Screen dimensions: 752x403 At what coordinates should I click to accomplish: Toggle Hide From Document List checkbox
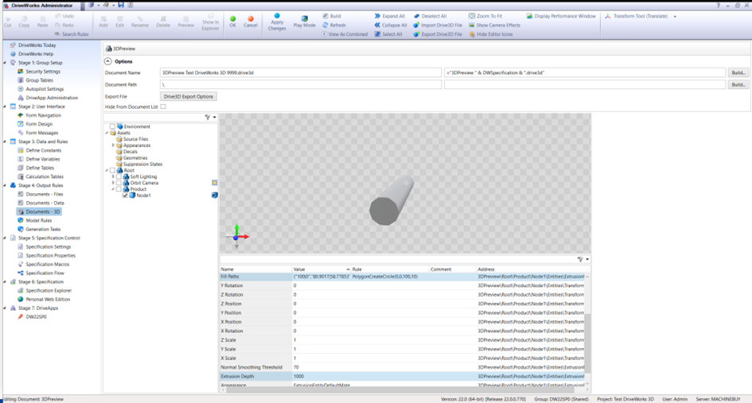pos(163,107)
